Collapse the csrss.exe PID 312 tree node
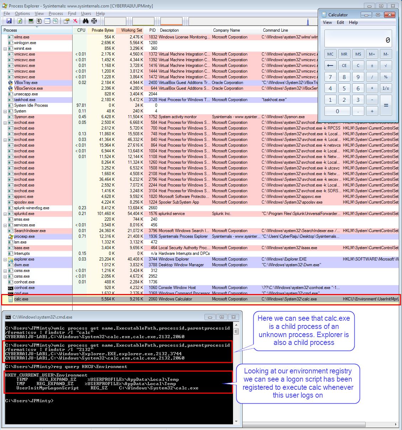402x430 pixels. click(5, 271)
